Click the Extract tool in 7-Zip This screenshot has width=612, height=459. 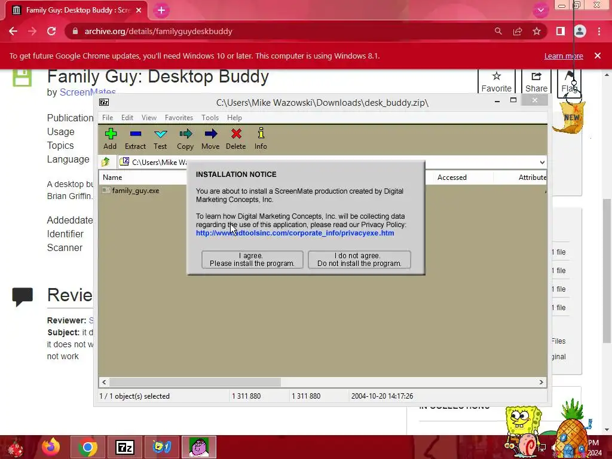[x=135, y=139]
